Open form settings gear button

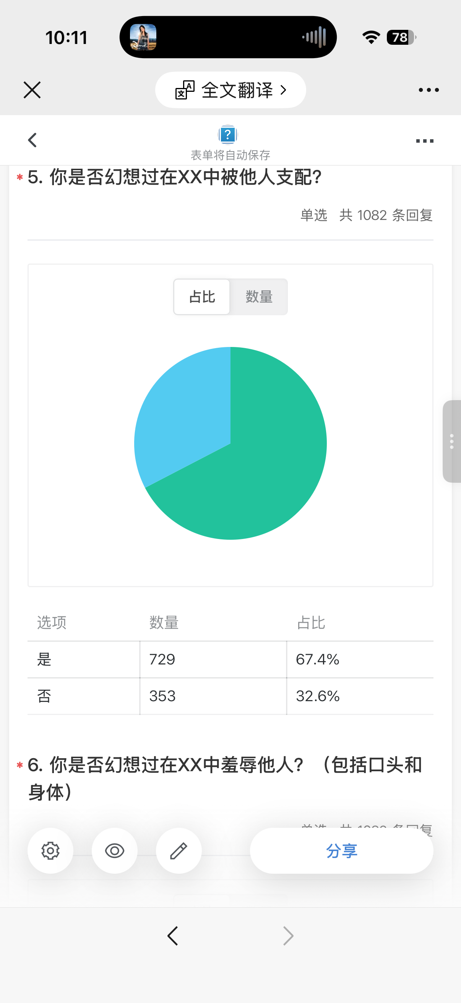coord(50,851)
